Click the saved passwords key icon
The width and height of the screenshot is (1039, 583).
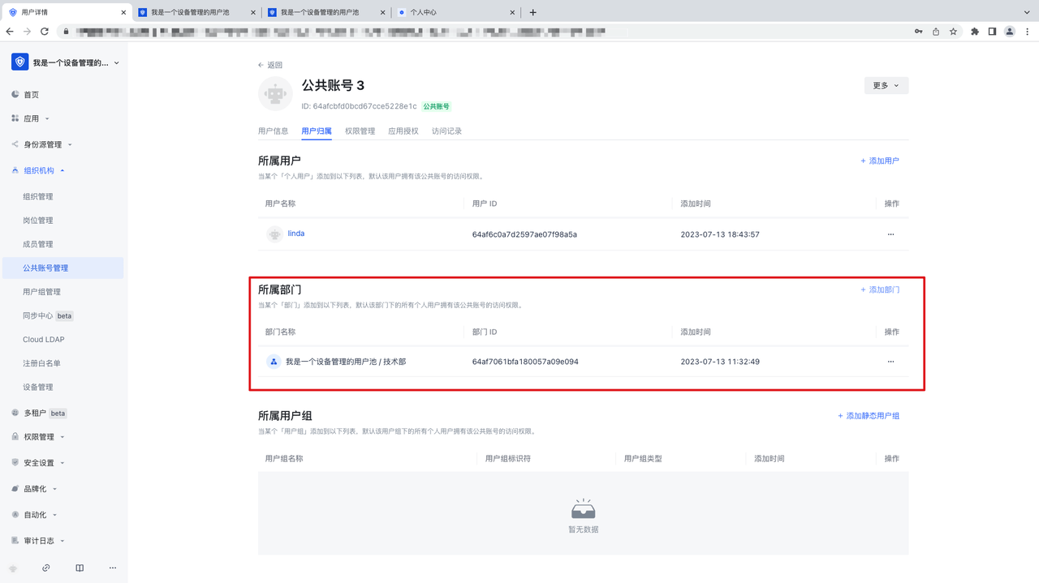(918, 32)
